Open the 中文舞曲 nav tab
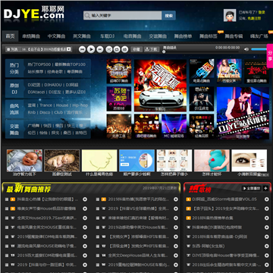Viewport: 273px width, 273px height. tap(56, 36)
